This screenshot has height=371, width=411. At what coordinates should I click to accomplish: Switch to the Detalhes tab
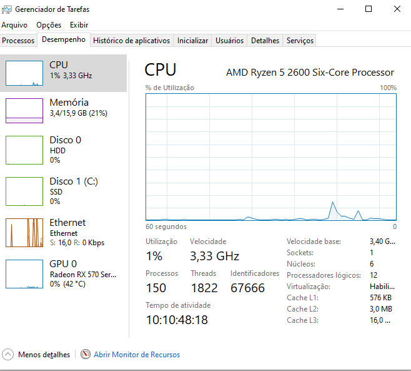[265, 41]
